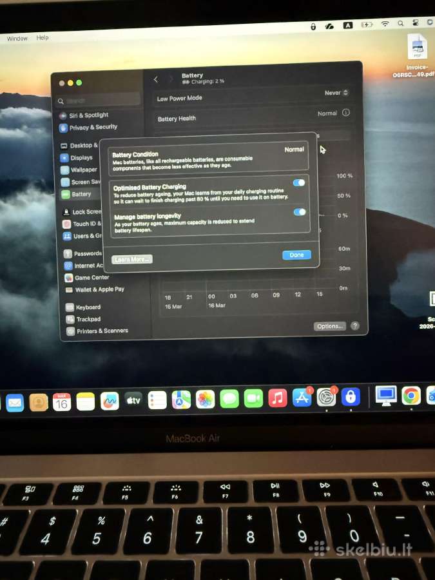Open Photos from the Dock
435x580 pixels.
pos(206,400)
